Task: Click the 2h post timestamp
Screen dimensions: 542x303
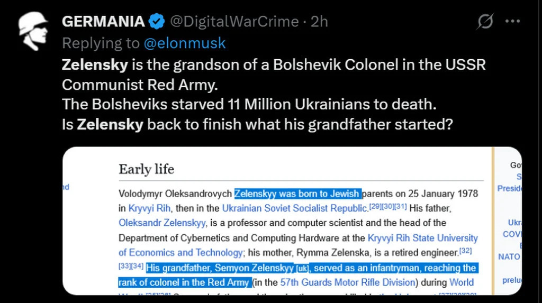Action: click(x=319, y=22)
